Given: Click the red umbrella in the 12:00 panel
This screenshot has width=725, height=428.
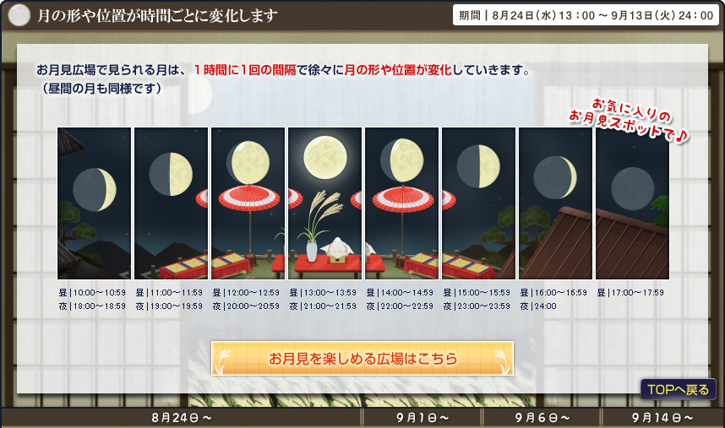Looking at the screenshot, I should (249, 198).
